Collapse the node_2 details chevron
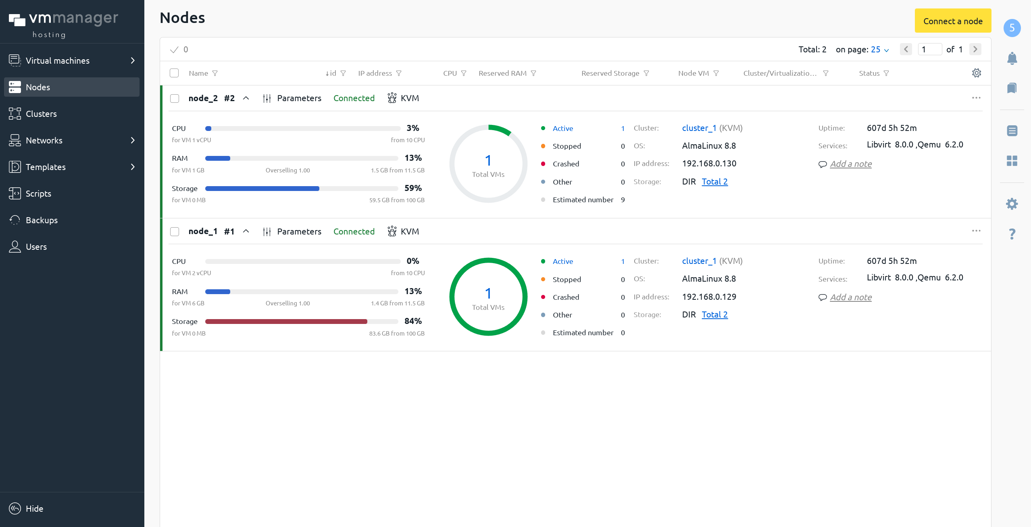 [246, 98]
